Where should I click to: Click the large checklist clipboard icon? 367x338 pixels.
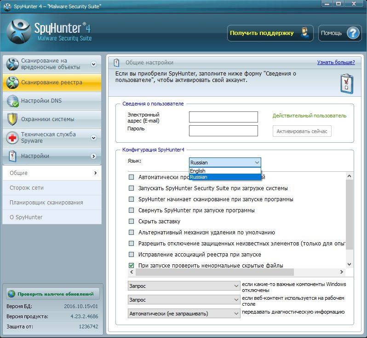[346, 84]
